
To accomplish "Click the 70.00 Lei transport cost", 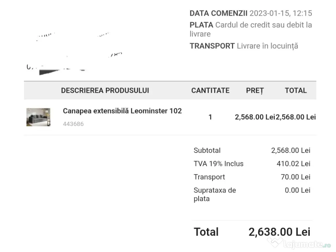I will click(x=295, y=177).
